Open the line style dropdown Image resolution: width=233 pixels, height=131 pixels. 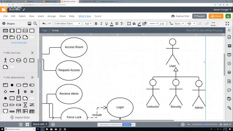[x=153, y=24]
